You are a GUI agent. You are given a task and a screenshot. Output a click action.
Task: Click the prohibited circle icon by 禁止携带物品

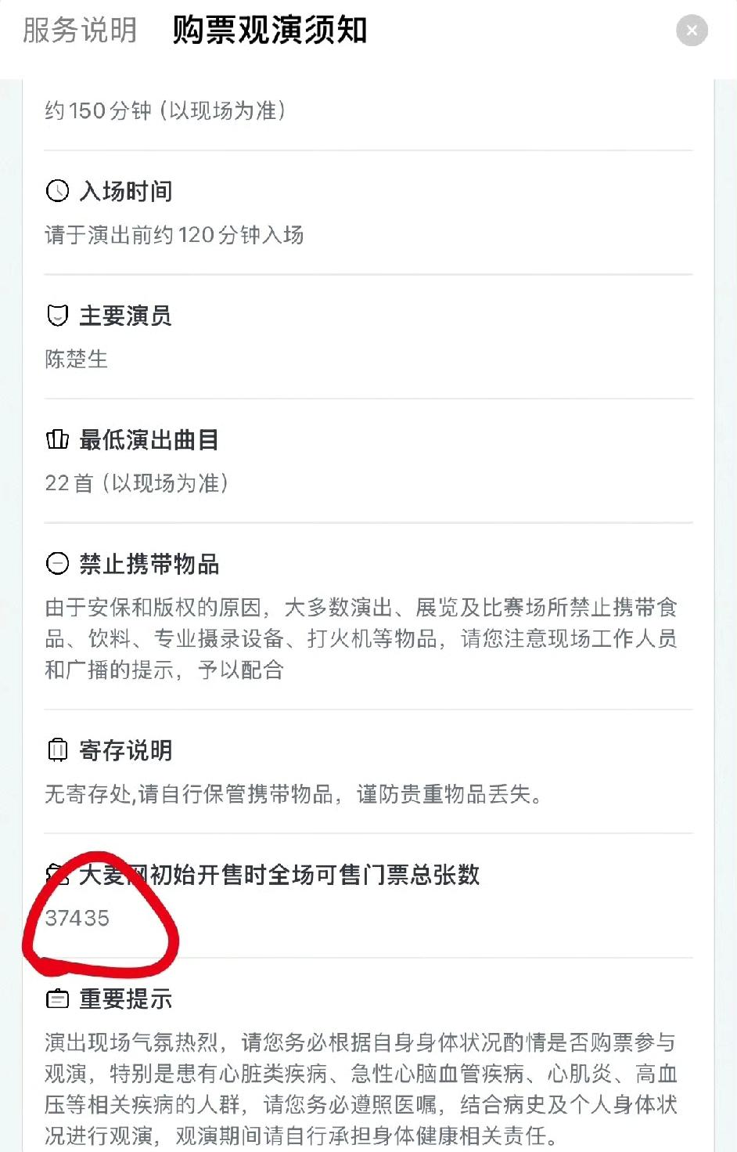coord(58,564)
